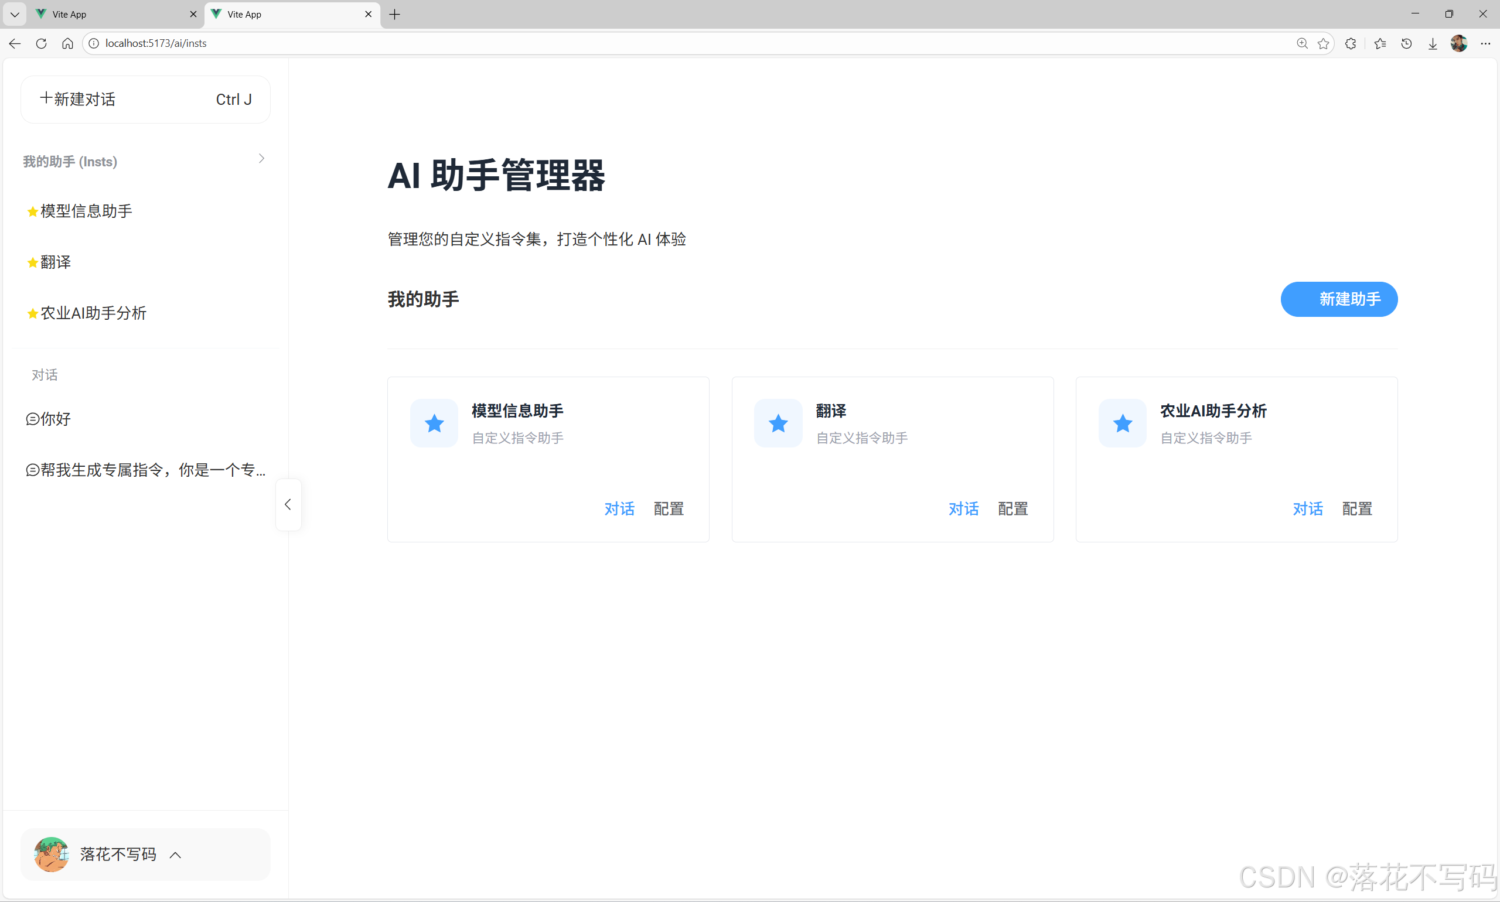
Task: Collapse the sidebar using the left chevron
Action: tap(288, 504)
